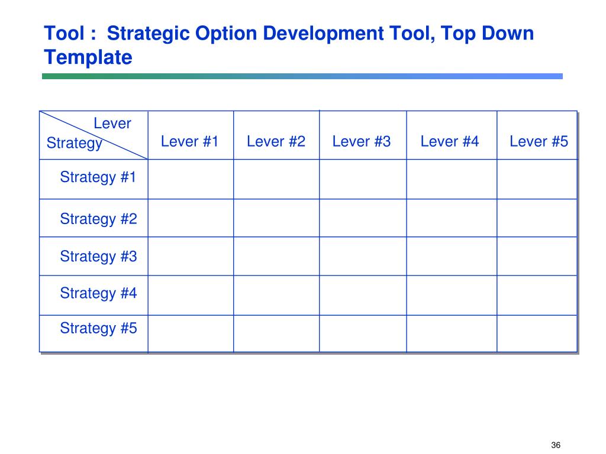Click the green-blue gradient divider bar
The image size is (606, 454).
point(302,76)
